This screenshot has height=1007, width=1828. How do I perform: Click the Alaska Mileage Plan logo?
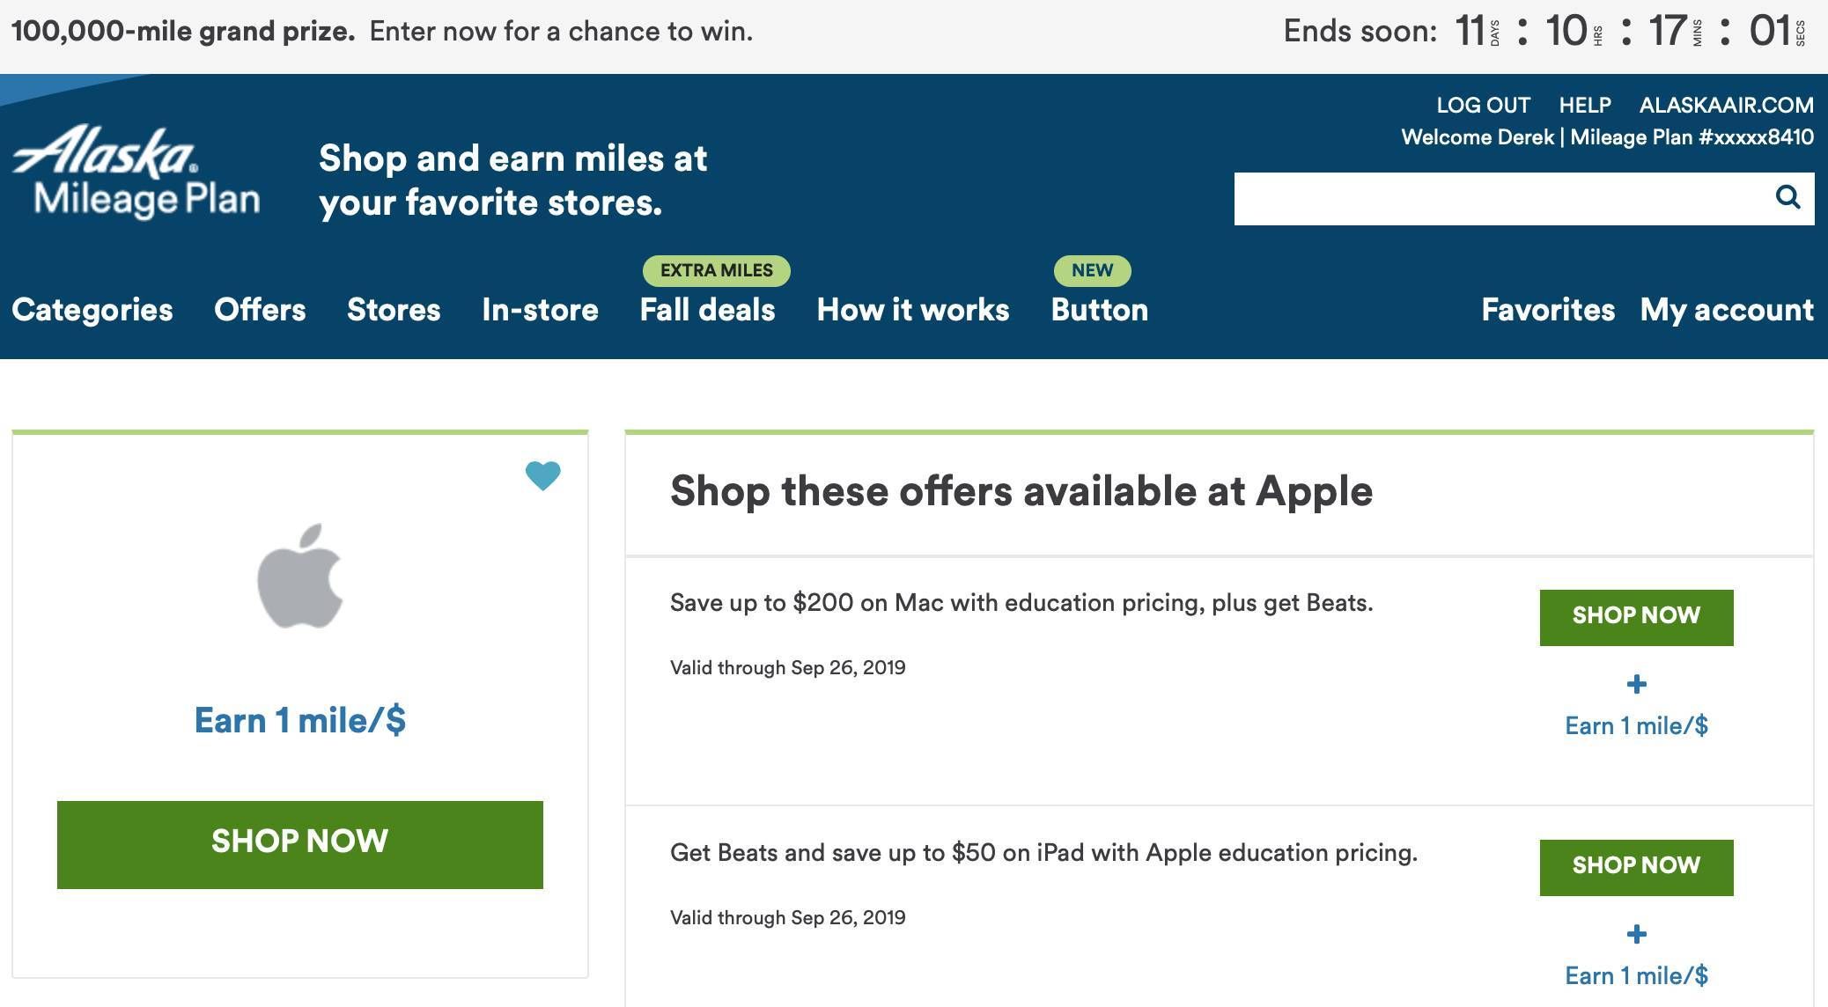click(x=136, y=173)
